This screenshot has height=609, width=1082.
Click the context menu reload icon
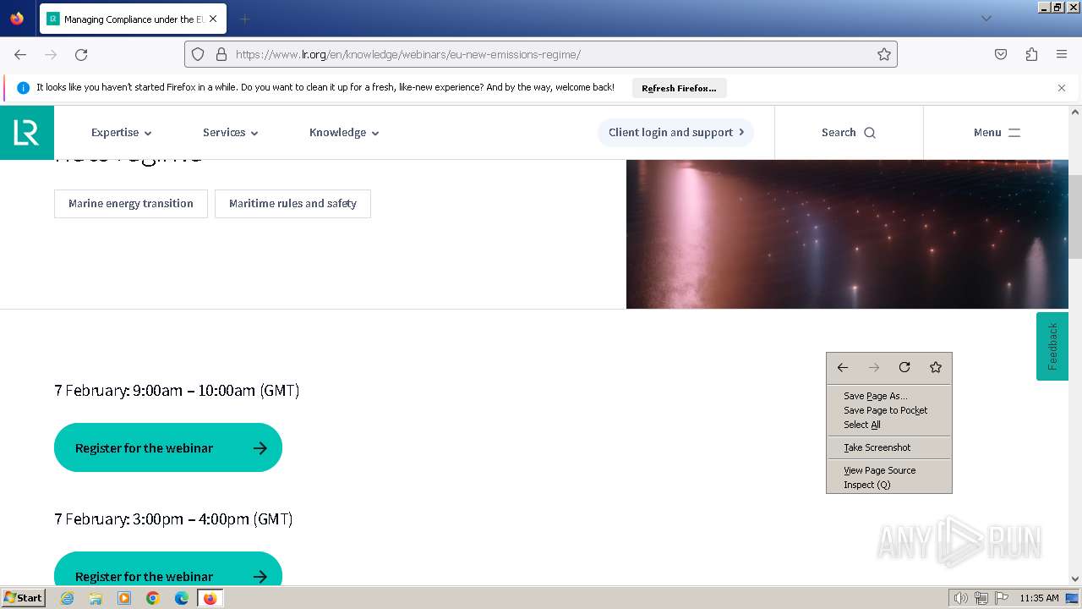point(904,367)
